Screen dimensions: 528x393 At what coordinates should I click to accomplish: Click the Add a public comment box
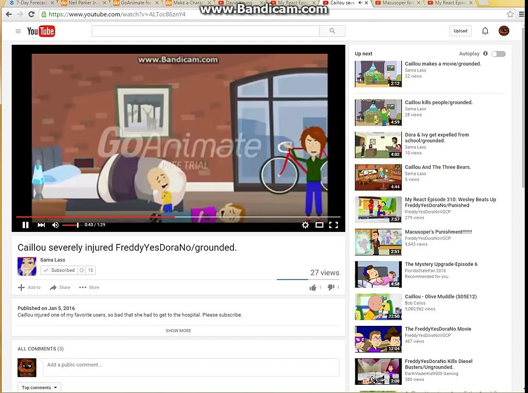coord(191,367)
